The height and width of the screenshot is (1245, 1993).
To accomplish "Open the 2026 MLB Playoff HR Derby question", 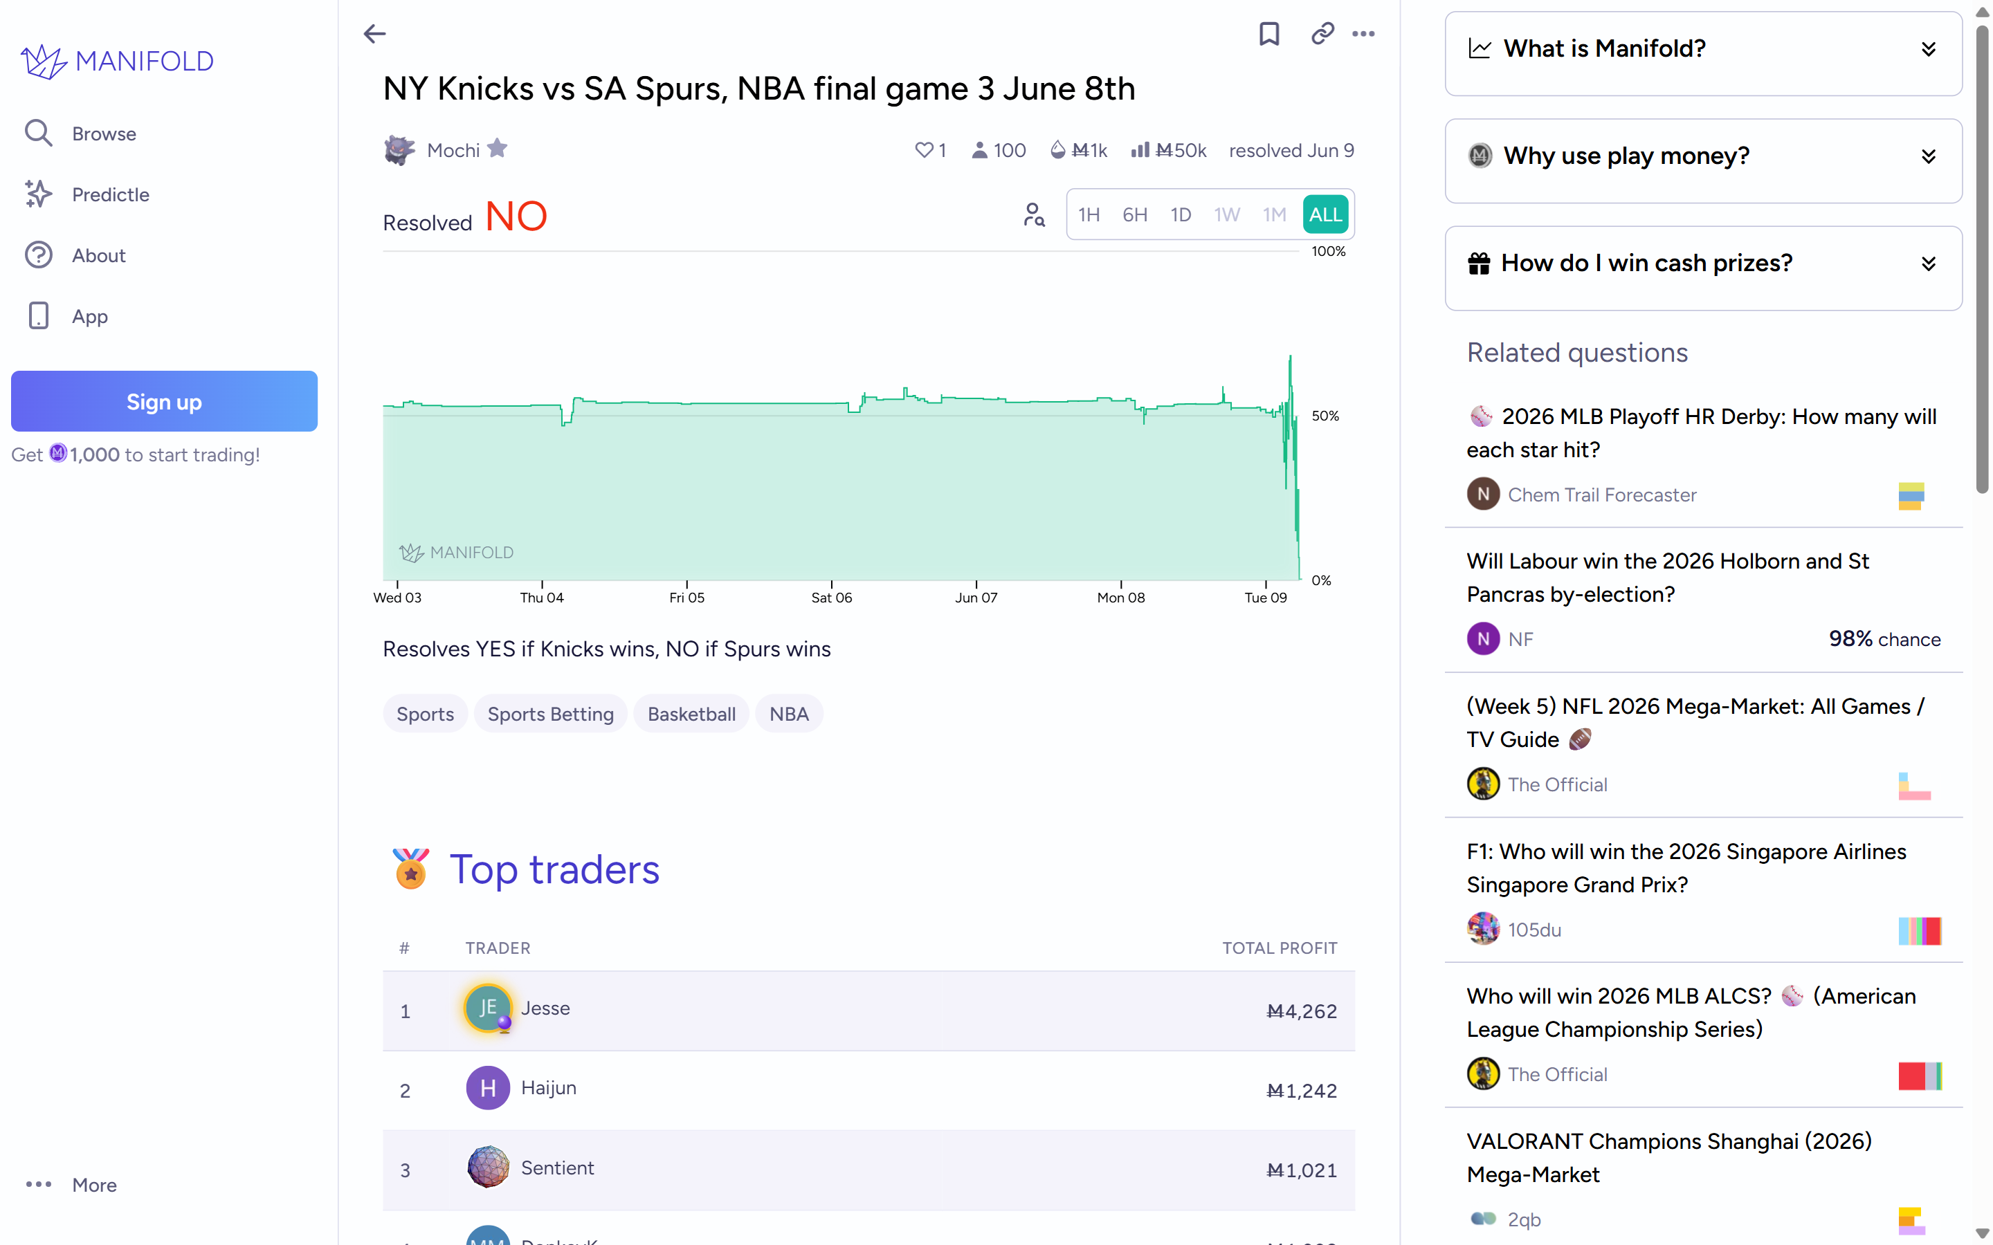I will 1702,432.
